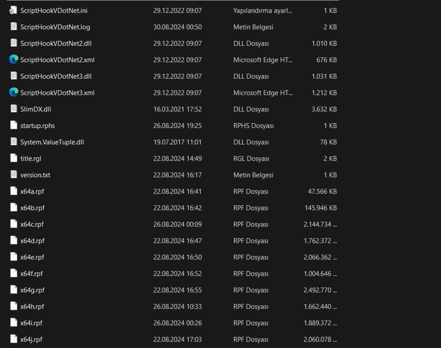Click the ScriptHookVDotNet2.dll file icon
The width and height of the screenshot is (441, 348).
pyautogui.click(x=13, y=43)
